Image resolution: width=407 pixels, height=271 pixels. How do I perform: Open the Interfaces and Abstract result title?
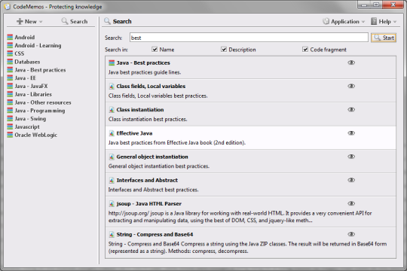click(147, 180)
